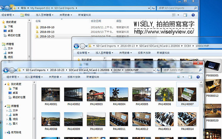The height and width of the screenshot is (139, 222).
Task: Collapse 我的最愛 tree in front window
Action: click(5, 84)
